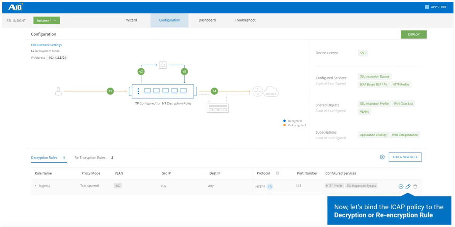The width and height of the screenshot is (455, 227).
Task: Click the e3 interface node
Action: click(184, 71)
